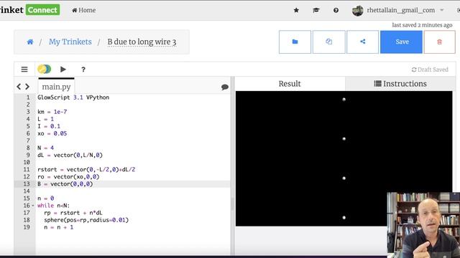460x258 pixels.
Task: Click the user profile avatar picture
Action: [358, 11]
